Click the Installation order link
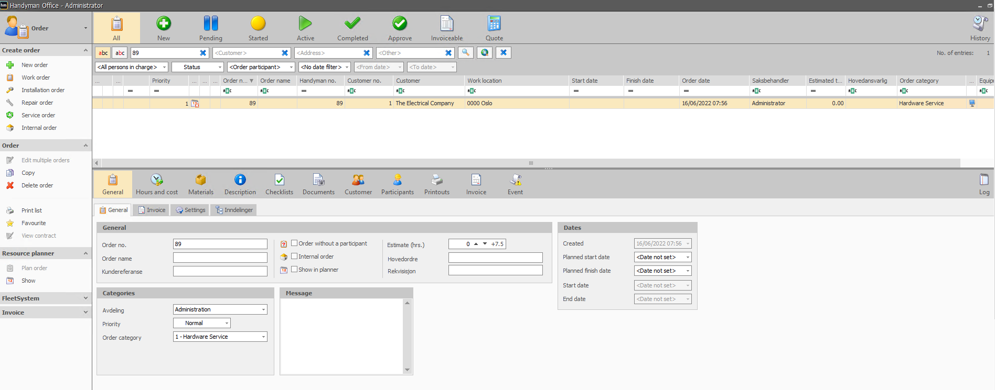Image resolution: width=995 pixels, height=390 pixels. pos(43,90)
